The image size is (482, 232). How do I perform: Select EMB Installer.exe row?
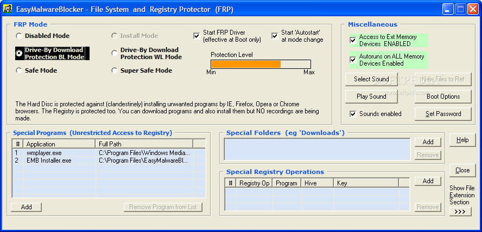109,160
